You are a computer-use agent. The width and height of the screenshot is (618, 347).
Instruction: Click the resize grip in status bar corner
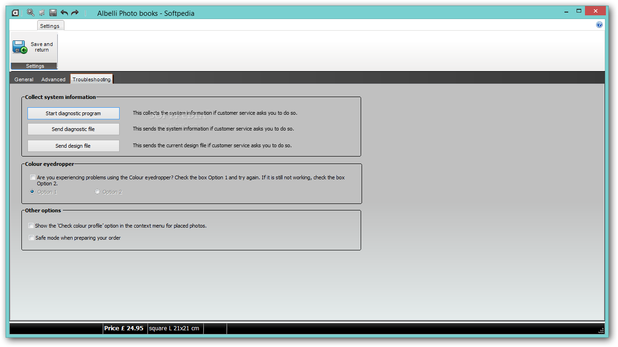pyautogui.click(x=600, y=330)
